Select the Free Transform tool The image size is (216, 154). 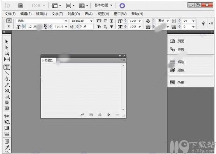click(7, 122)
